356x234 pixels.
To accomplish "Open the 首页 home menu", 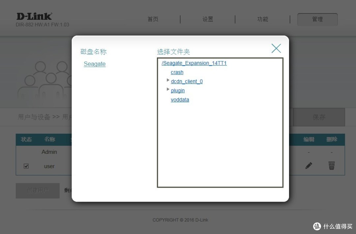I will click(x=153, y=19).
